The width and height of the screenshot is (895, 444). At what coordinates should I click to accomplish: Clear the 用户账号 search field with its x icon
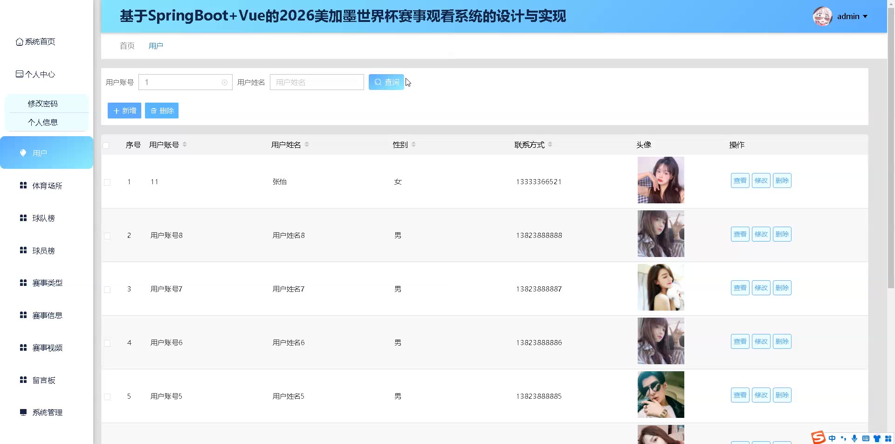tap(225, 83)
